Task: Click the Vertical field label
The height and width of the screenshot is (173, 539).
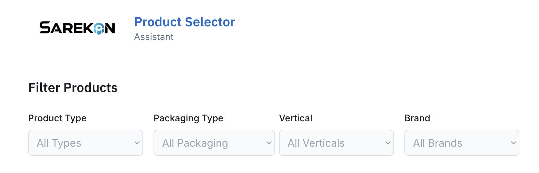Action: coord(296,118)
